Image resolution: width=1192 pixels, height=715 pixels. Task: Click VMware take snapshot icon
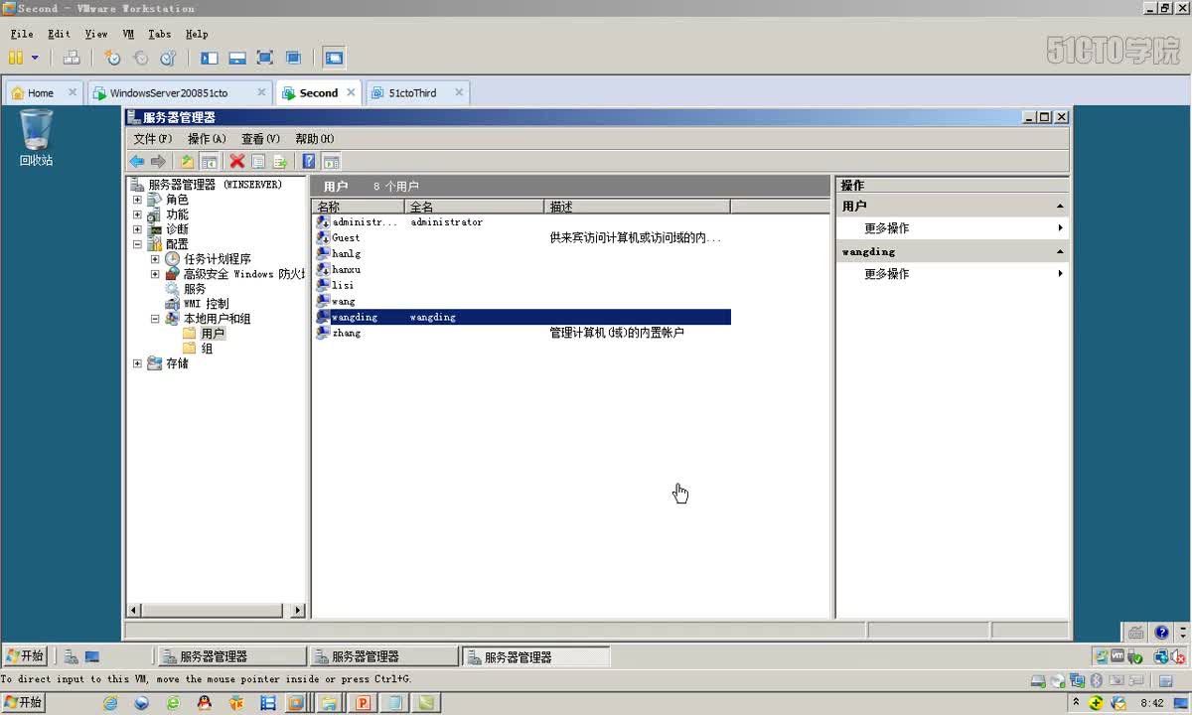pyautogui.click(x=112, y=59)
